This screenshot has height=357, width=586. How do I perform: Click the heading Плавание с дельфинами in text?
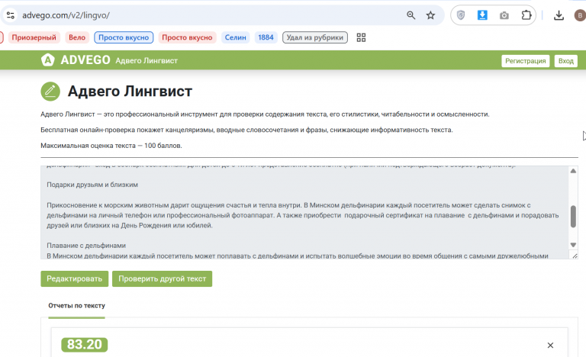[x=86, y=246]
